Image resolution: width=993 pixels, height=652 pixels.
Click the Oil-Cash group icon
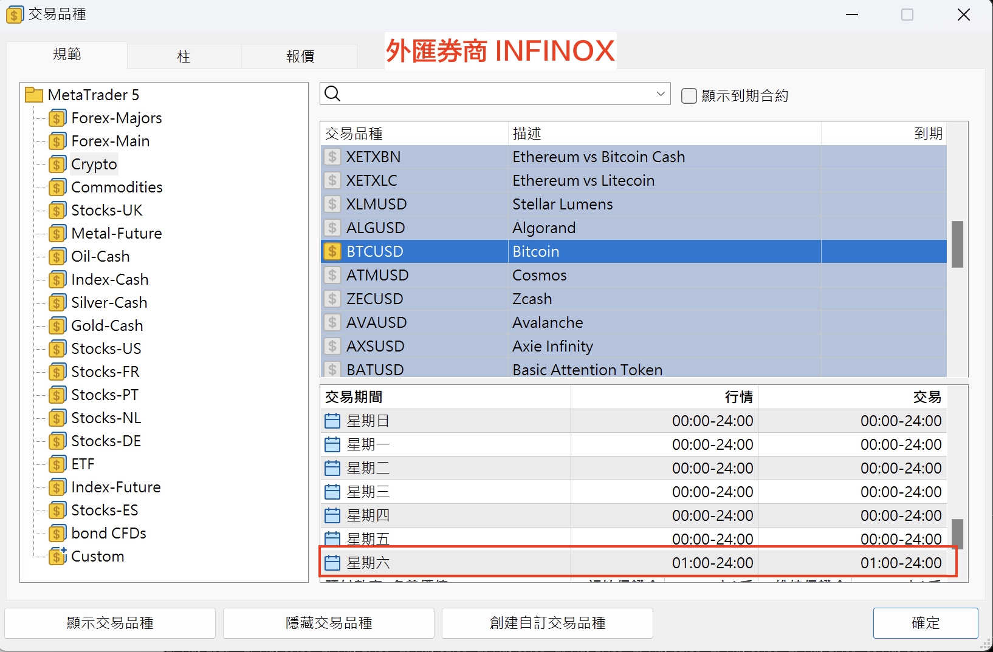click(x=57, y=257)
